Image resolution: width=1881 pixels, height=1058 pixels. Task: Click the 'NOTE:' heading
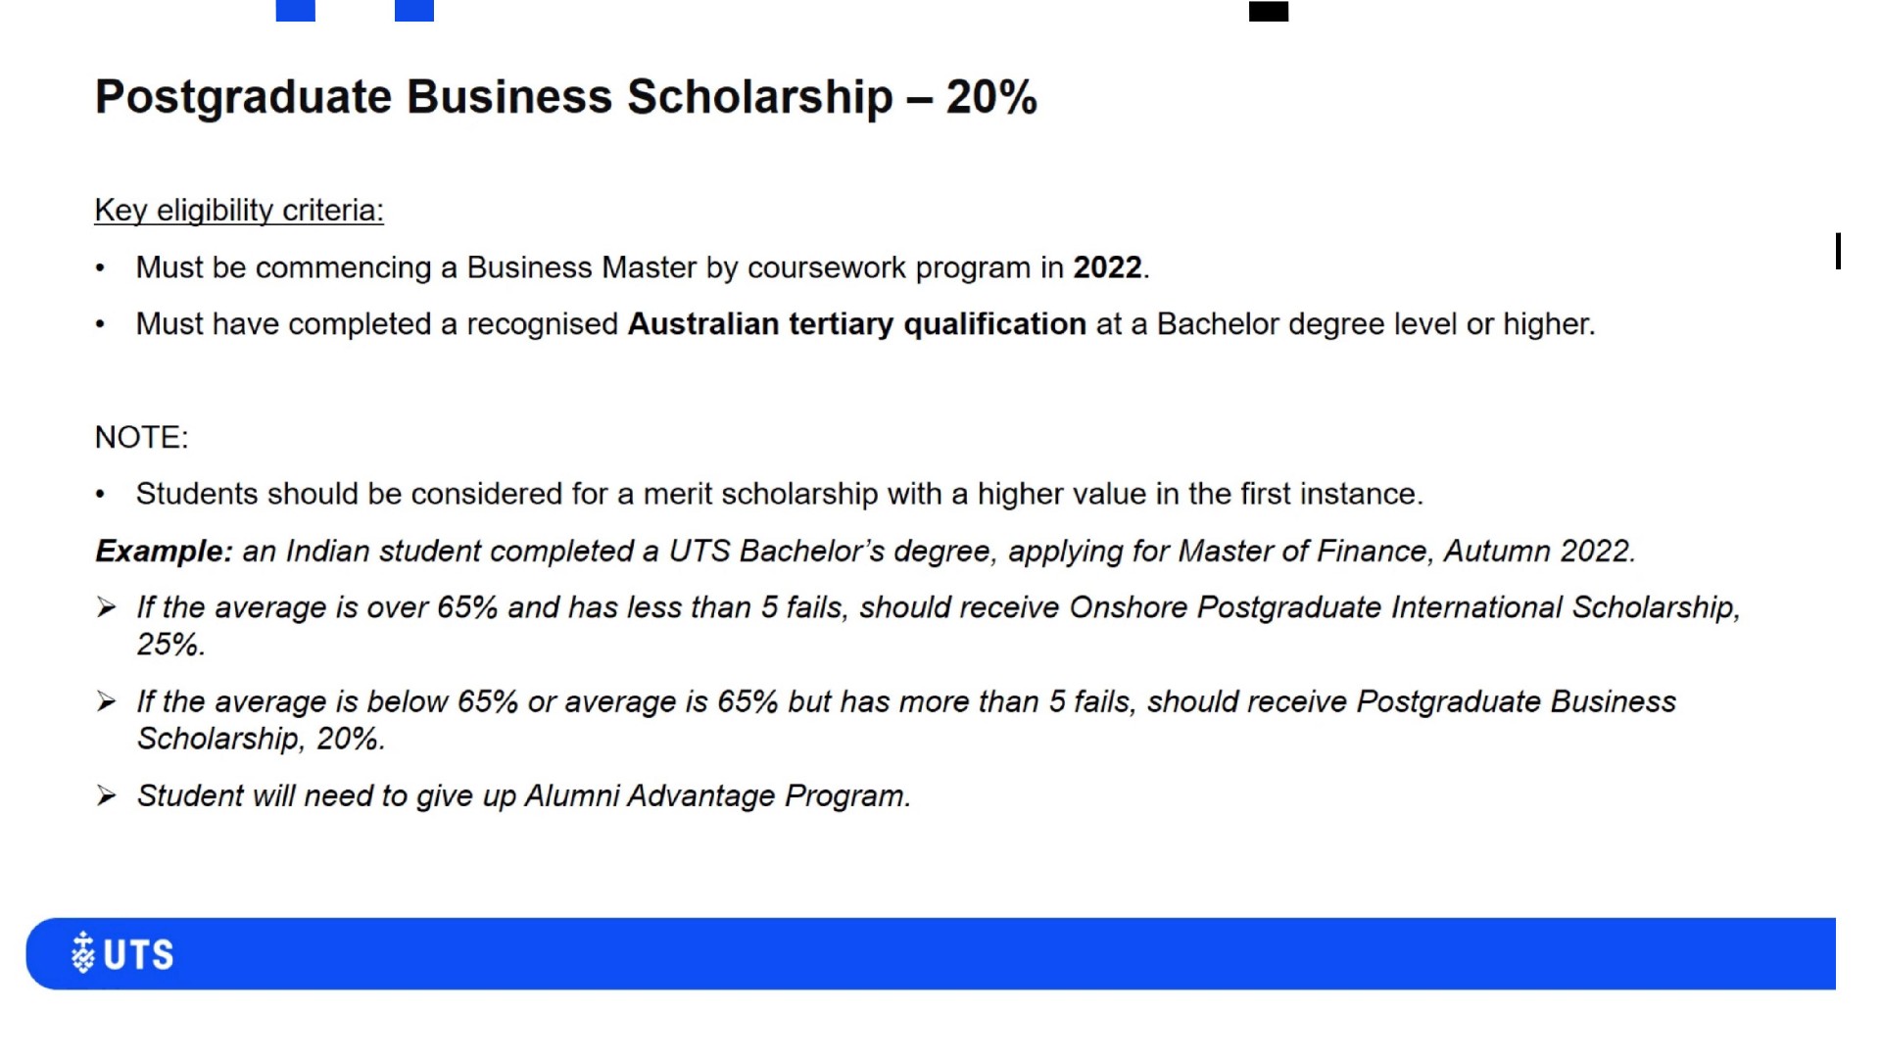click(141, 437)
